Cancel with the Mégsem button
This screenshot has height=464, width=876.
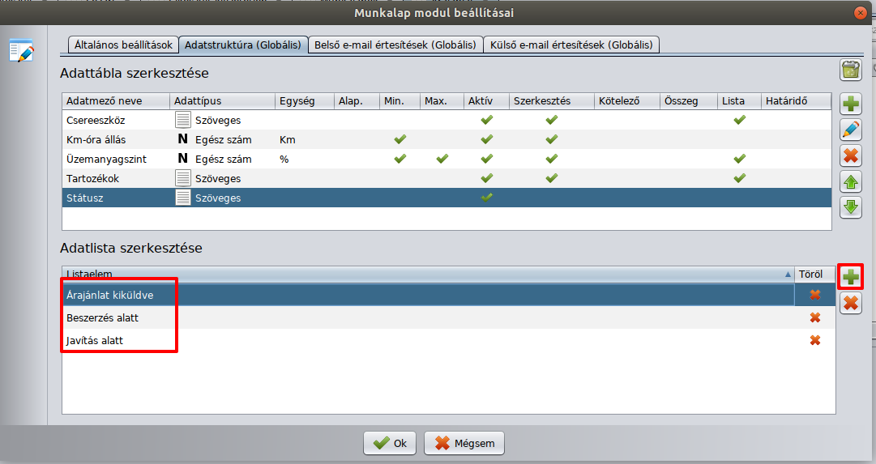pyautogui.click(x=464, y=443)
